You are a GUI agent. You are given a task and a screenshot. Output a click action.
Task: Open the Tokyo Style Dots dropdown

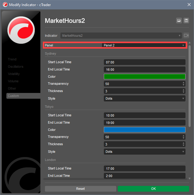click(145, 152)
